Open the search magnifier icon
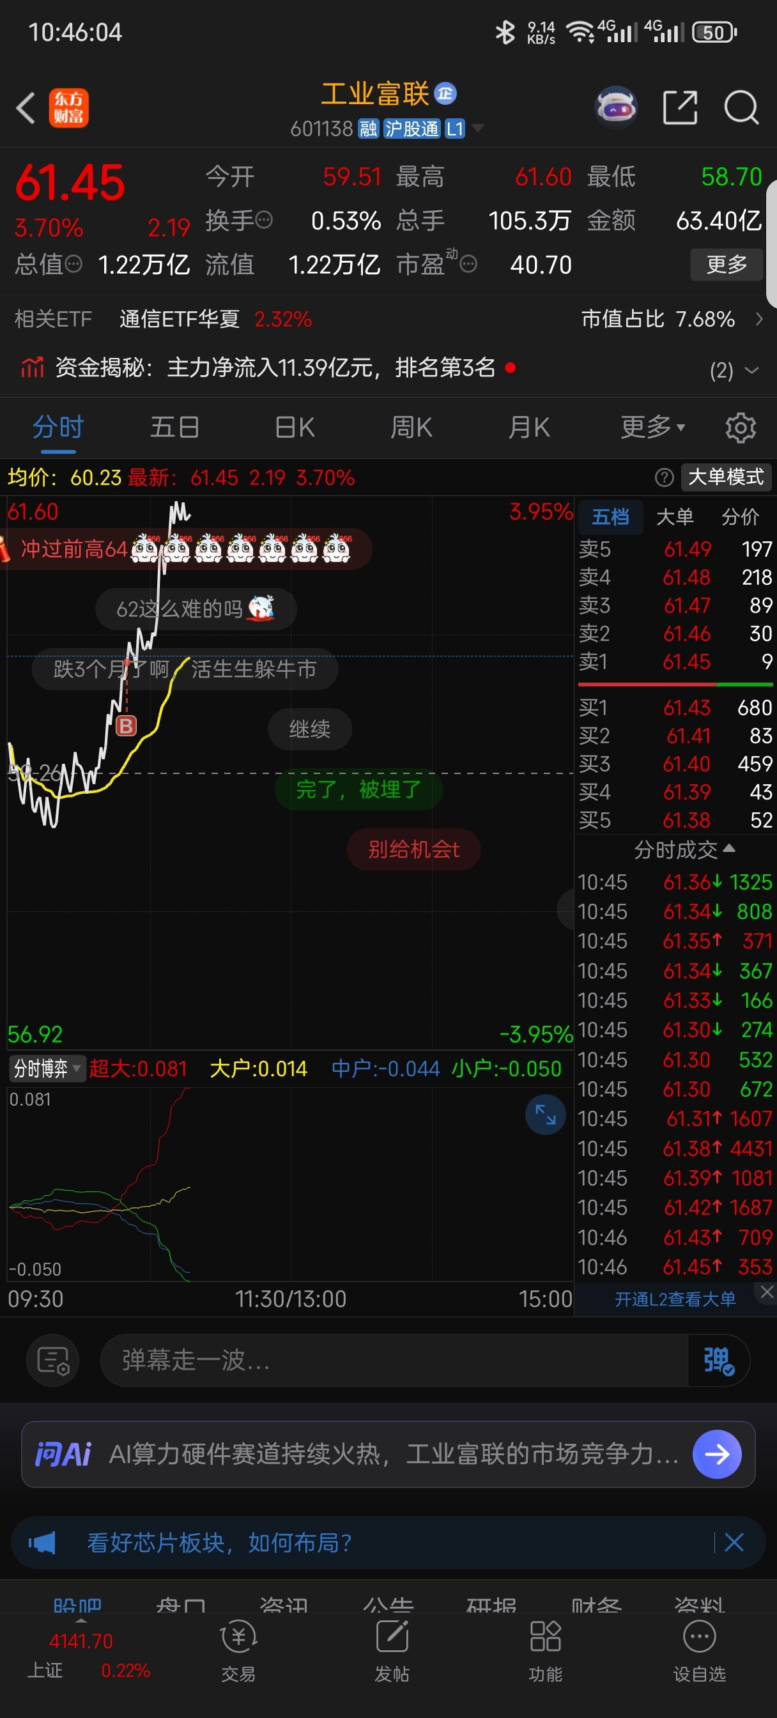777x1718 pixels. click(x=742, y=107)
